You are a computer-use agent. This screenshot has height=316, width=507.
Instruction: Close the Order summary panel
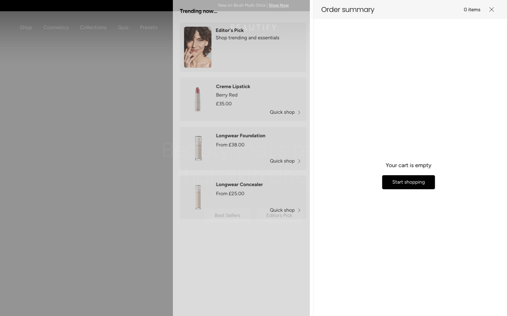(x=492, y=9)
